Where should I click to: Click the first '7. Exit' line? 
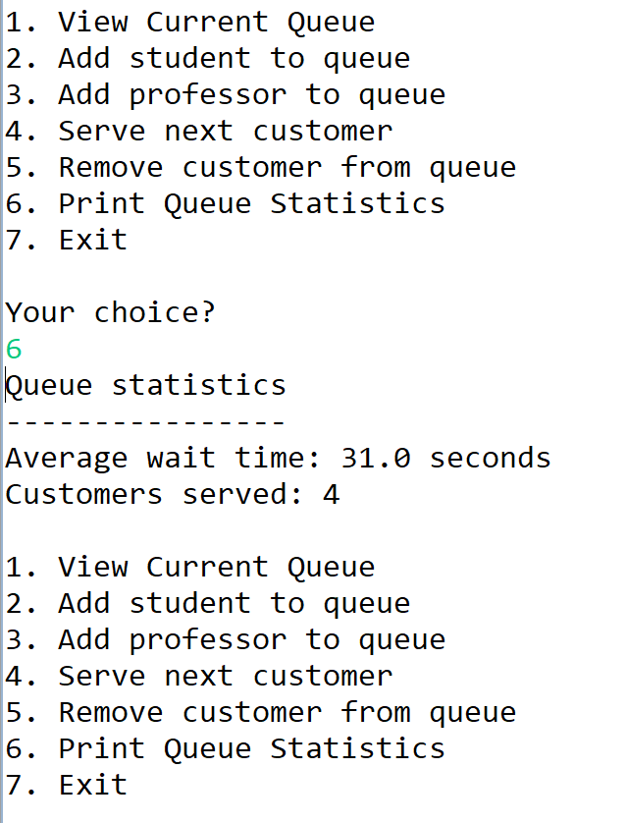tap(66, 240)
